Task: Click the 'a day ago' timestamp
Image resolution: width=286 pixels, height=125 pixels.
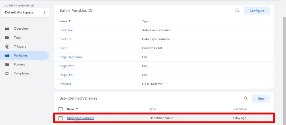Action: [x=239, y=118]
